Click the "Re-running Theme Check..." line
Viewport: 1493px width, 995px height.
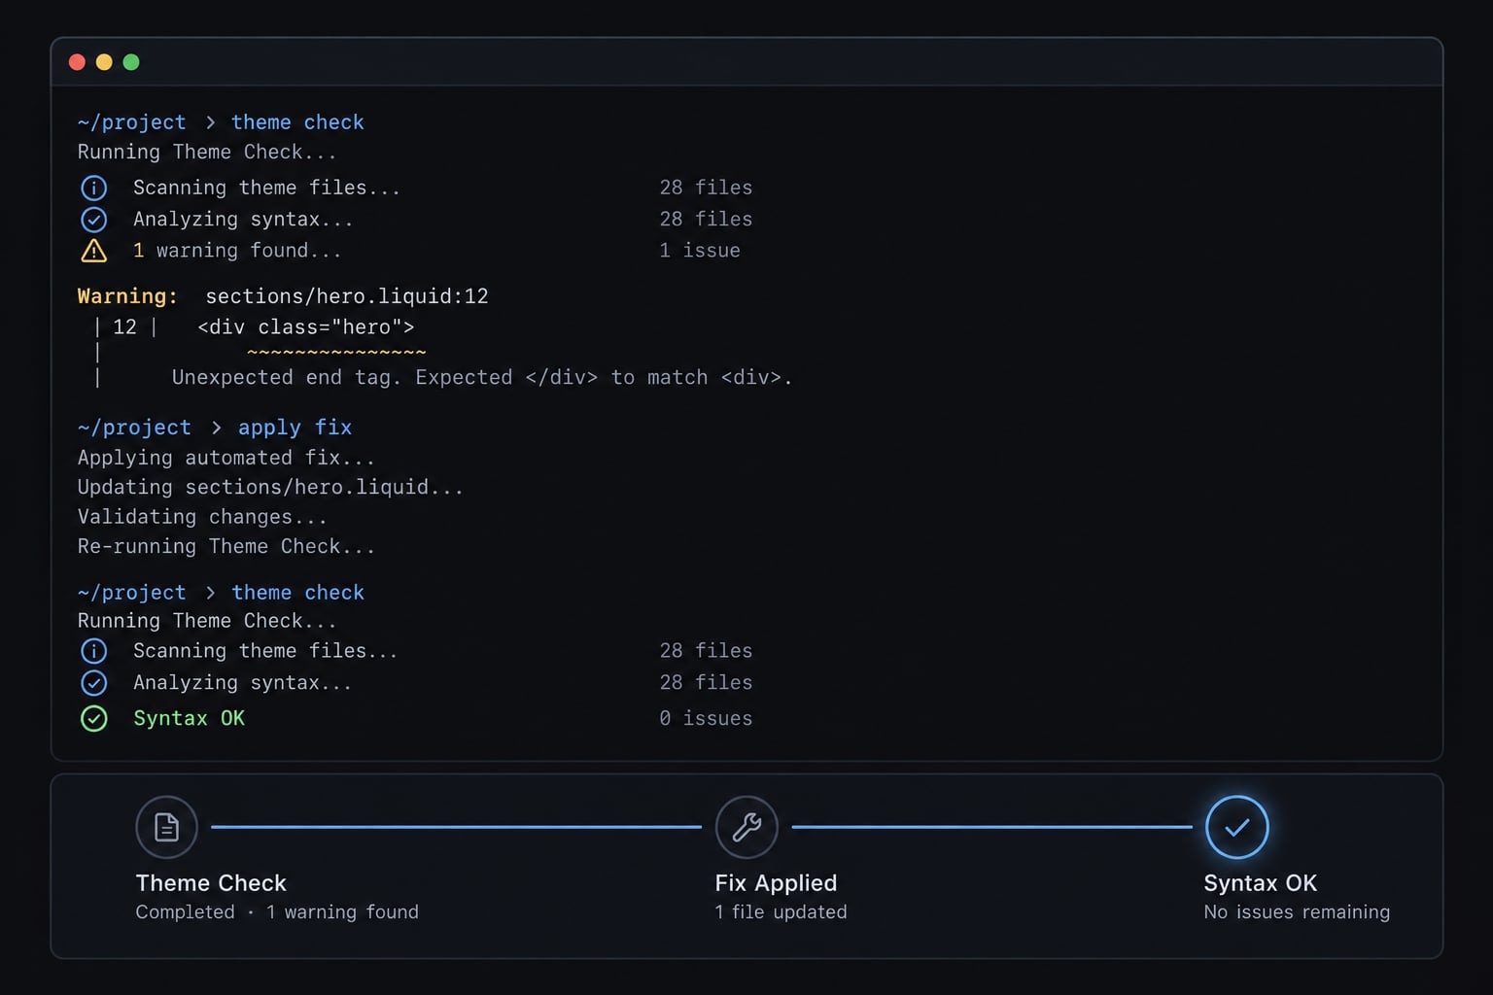coord(226,546)
